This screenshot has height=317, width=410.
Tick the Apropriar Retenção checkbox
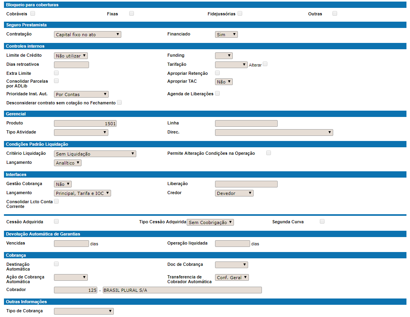[217, 73]
